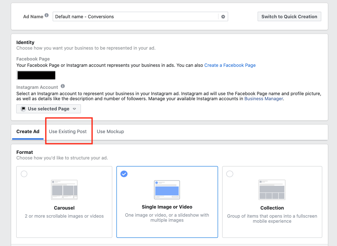Click Switch to Quick Creation button
Image resolution: width=337 pixels, height=246 pixels.
[x=289, y=17]
